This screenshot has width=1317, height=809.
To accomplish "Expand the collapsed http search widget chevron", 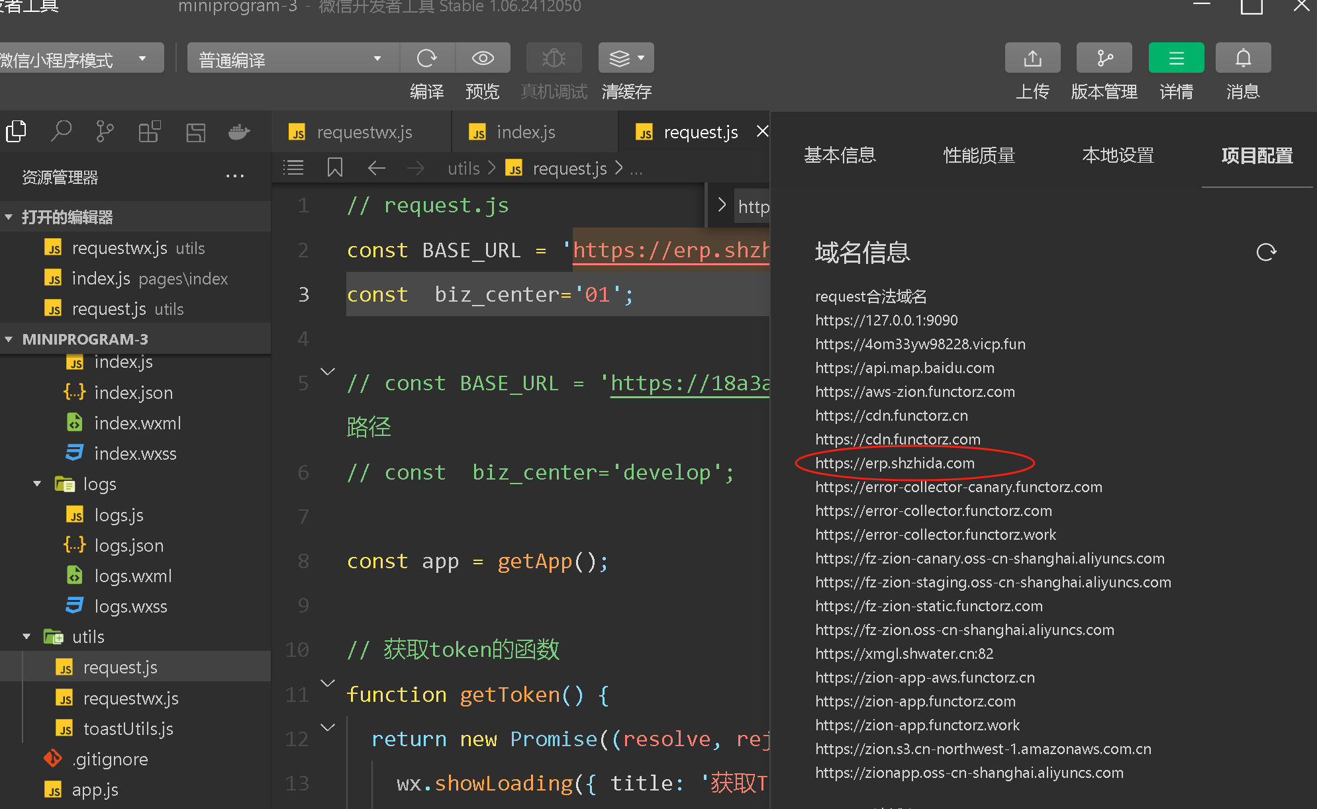I will point(722,205).
